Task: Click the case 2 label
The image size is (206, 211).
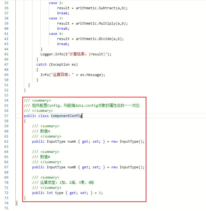Action: [x=55, y=3]
